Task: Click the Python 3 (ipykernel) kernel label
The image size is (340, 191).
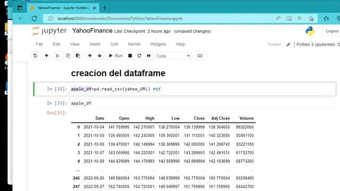Action: [316, 45]
